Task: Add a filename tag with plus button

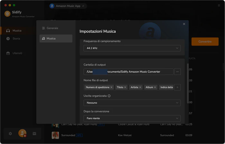Action: 177,87
